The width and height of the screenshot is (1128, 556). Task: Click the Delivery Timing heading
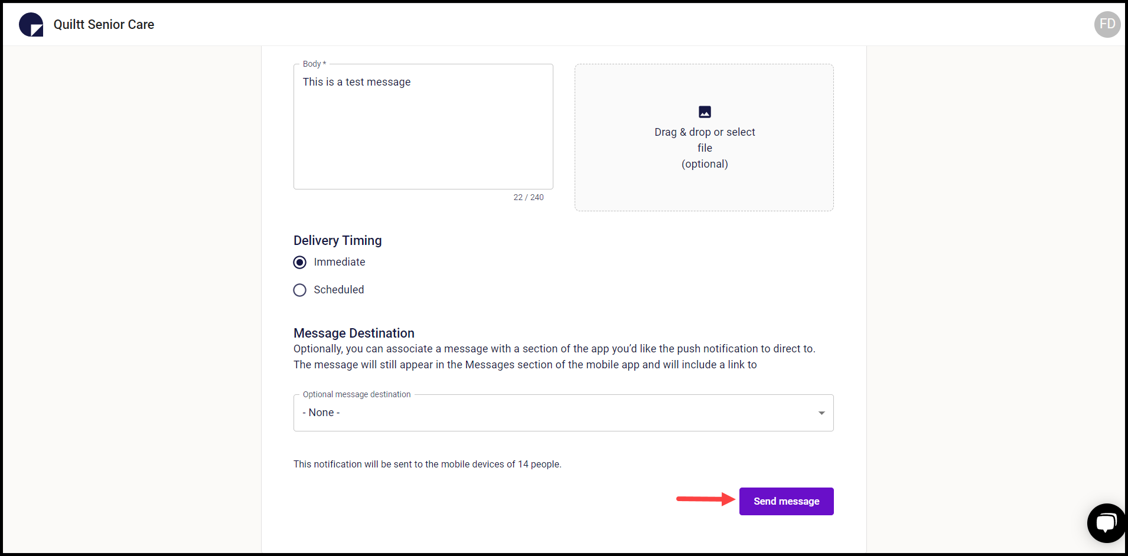[337, 240]
